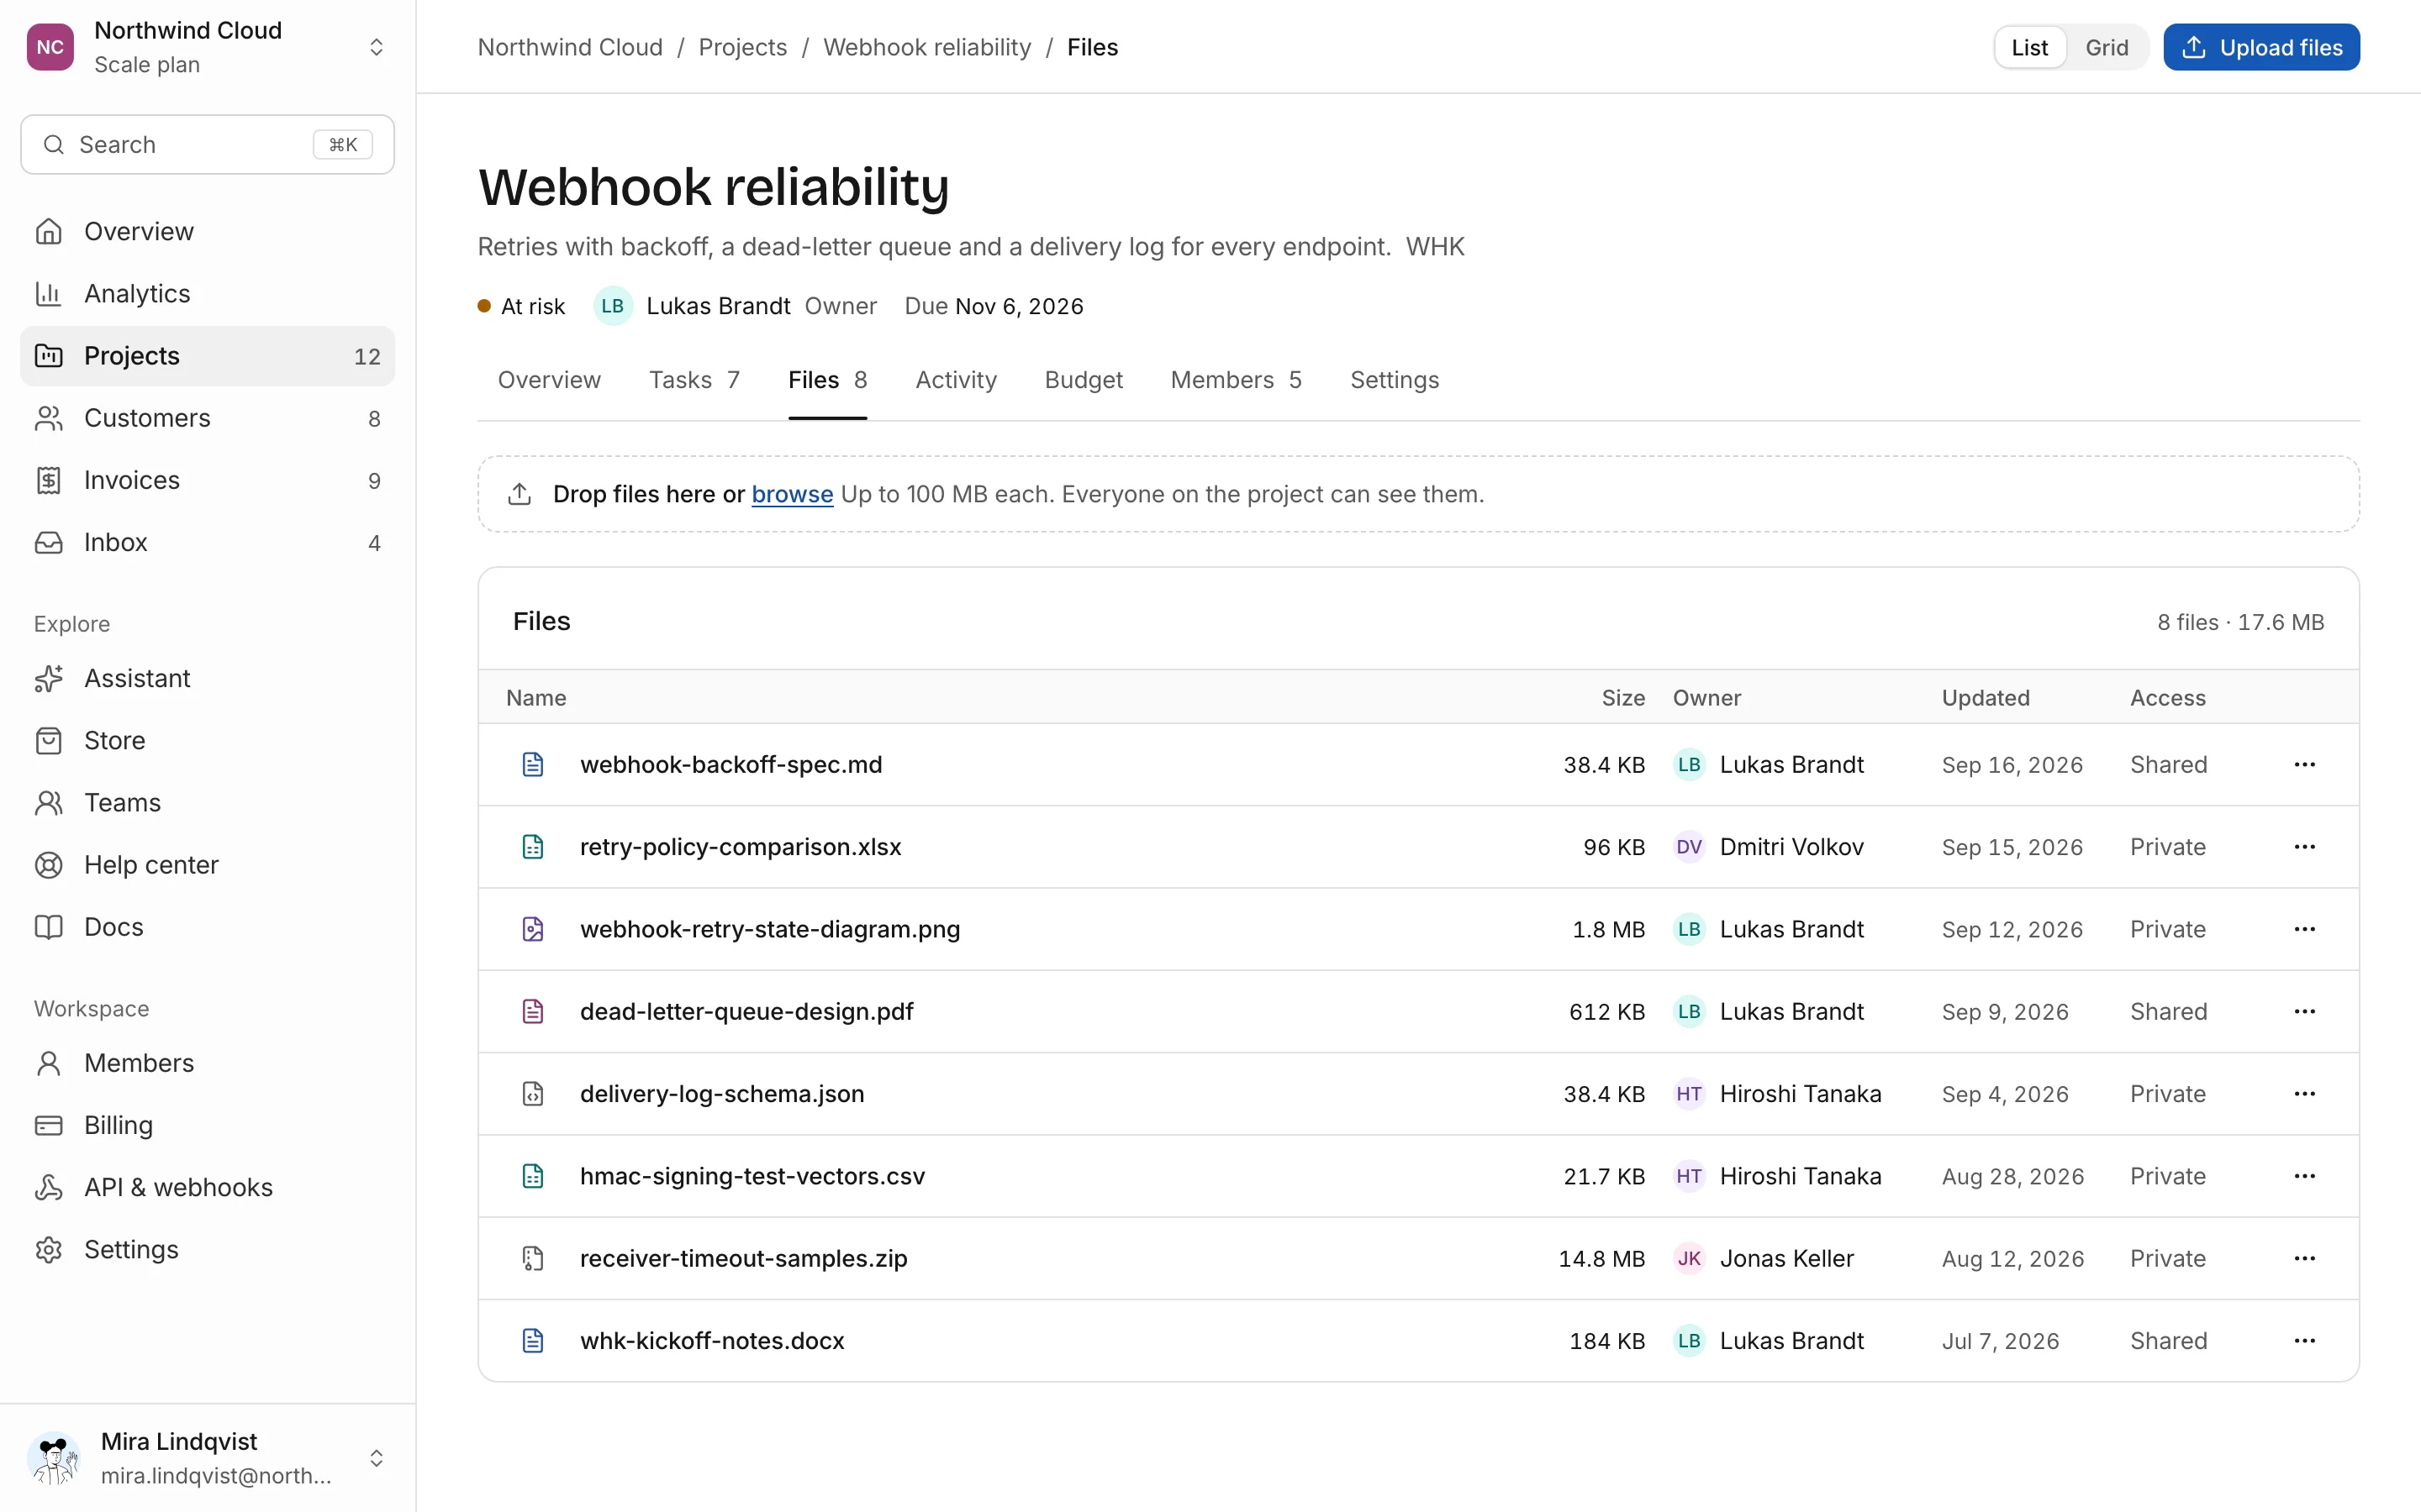The height and width of the screenshot is (1512, 2421).
Task: Open the Help center
Action: pos(207,865)
